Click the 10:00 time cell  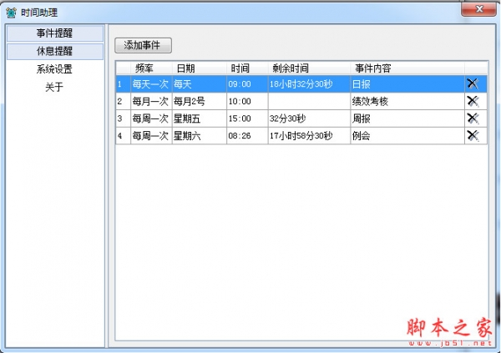pyautogui.click(x=247, y=101)
